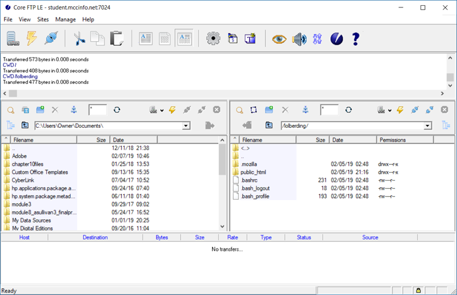This screenshot has width=457, height=295.
Task: Select Binary transfer mode icon
Action: pyautogui.click(x=165, y=38)
